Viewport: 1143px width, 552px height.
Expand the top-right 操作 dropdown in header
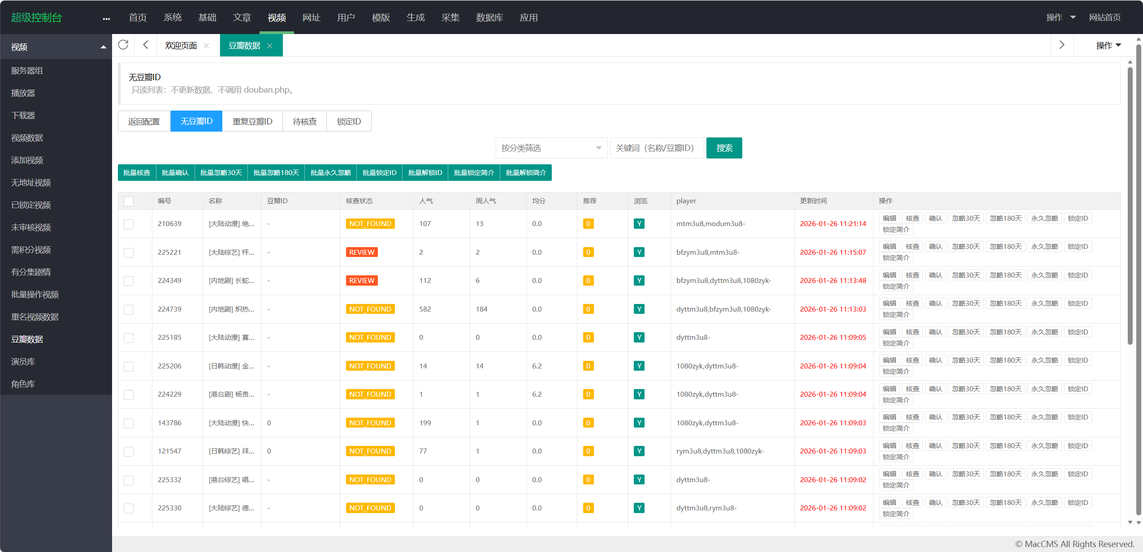coord(1061,17)
